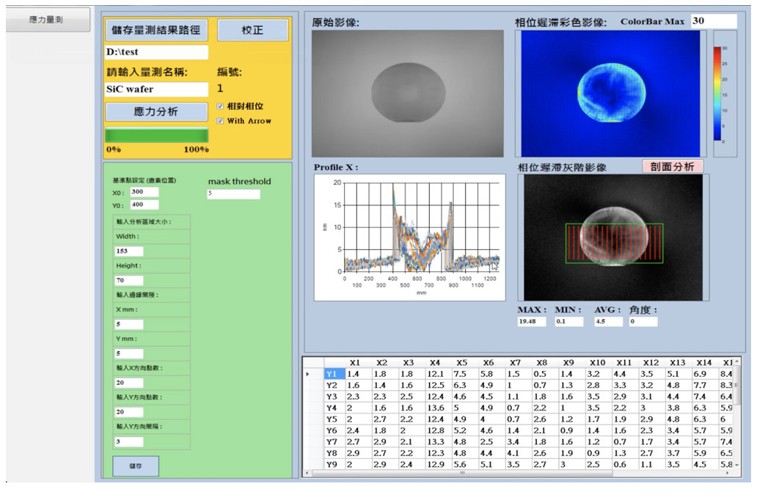Disable the With Arrow checkbox
The image size is (776, 500).
coord(221,121)
